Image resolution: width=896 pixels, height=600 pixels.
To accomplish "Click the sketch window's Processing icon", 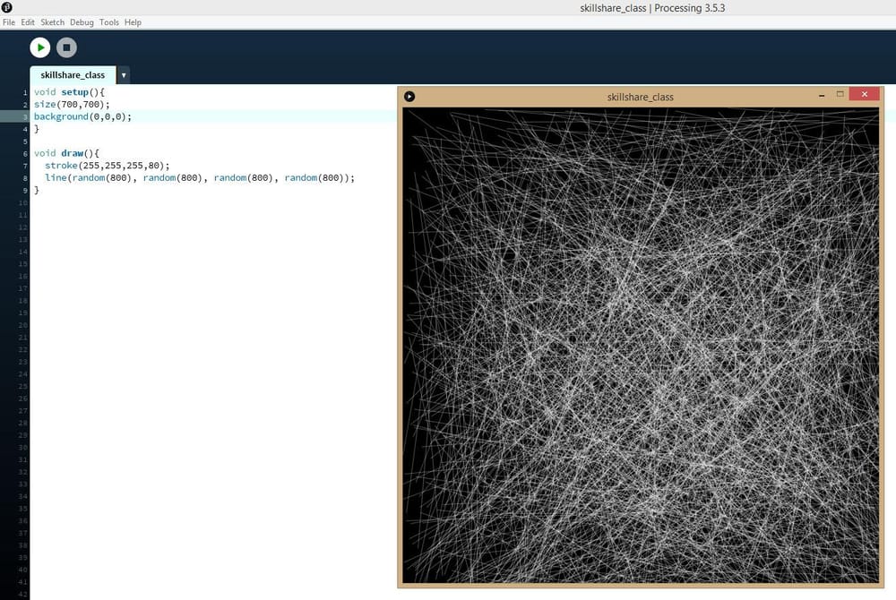I will pos(409,97).
